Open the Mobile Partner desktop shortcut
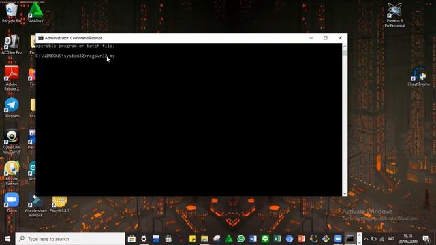The height and width of the screenshot is (245, 436). point(12,173)
